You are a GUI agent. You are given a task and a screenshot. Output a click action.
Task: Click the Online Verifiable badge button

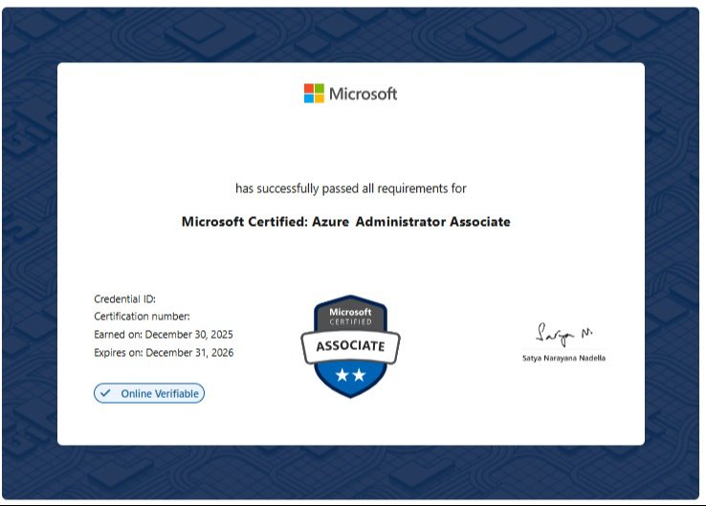(149, 393)
